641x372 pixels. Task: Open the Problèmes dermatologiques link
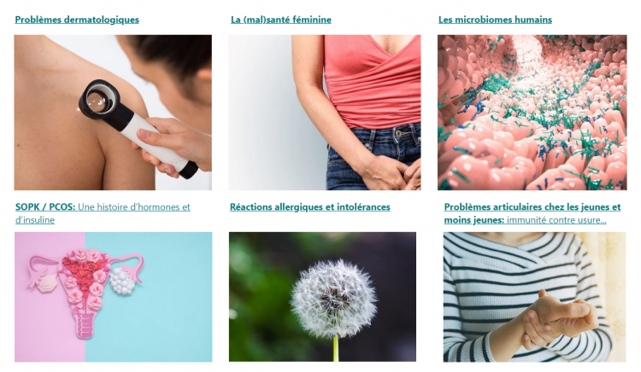tap(77, 20)
